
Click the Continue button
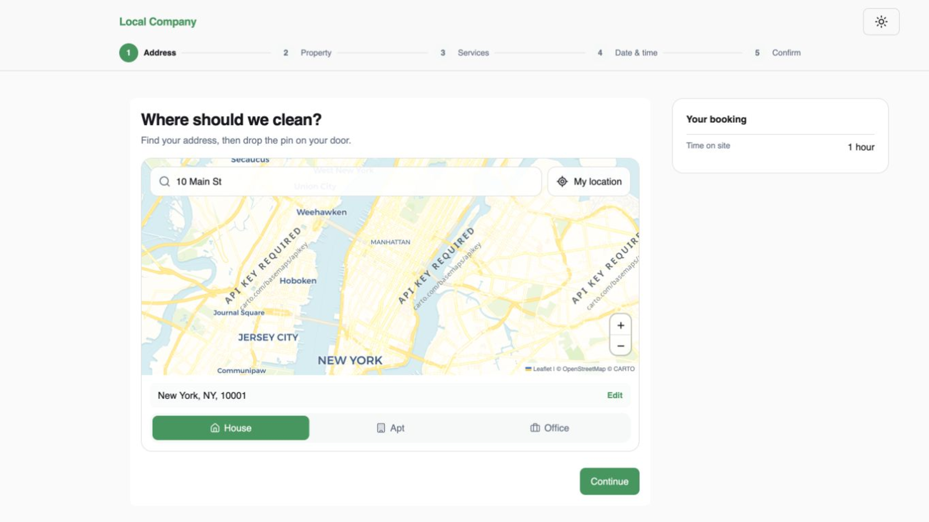click(609, 481)
